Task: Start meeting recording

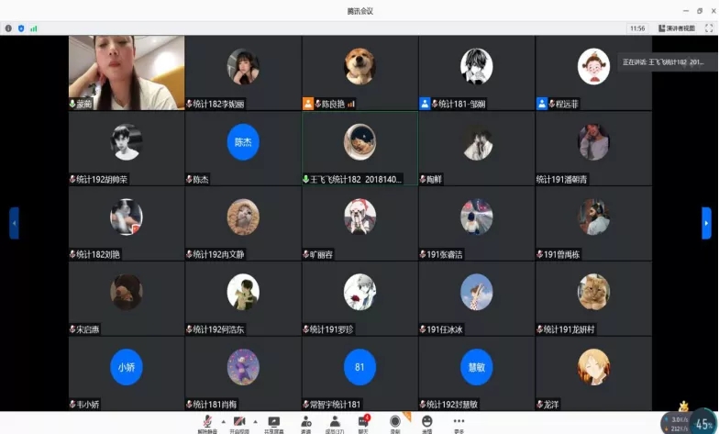Action: pos(395,421)
